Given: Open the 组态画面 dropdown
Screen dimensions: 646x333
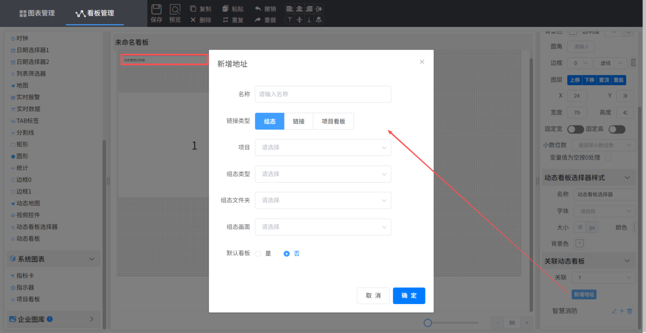Looking at the screenshot, I should tap(323, 226).
